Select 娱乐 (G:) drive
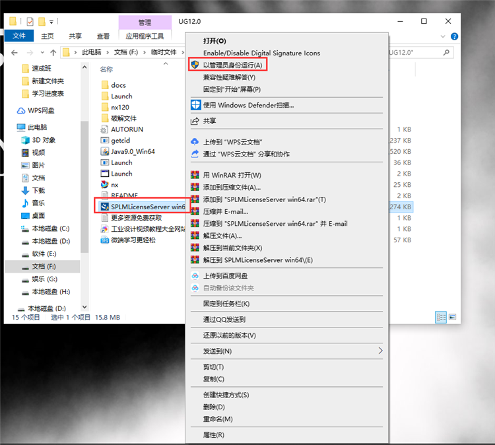Image resolution: width=495 pixels, height=445 pixels. point(39,279)
